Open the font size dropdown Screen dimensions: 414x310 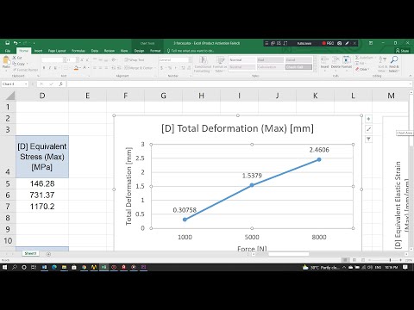click(77, 59)
